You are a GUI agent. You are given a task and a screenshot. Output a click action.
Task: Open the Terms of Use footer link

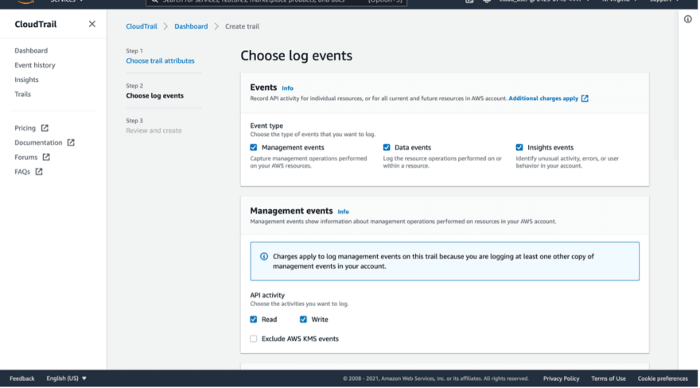click(x=609, y=378)
